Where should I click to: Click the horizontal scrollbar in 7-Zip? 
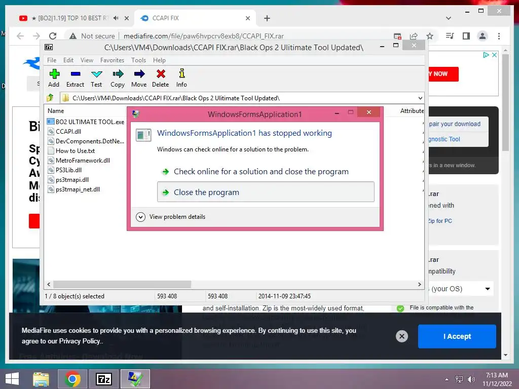[x=122, y=284]
